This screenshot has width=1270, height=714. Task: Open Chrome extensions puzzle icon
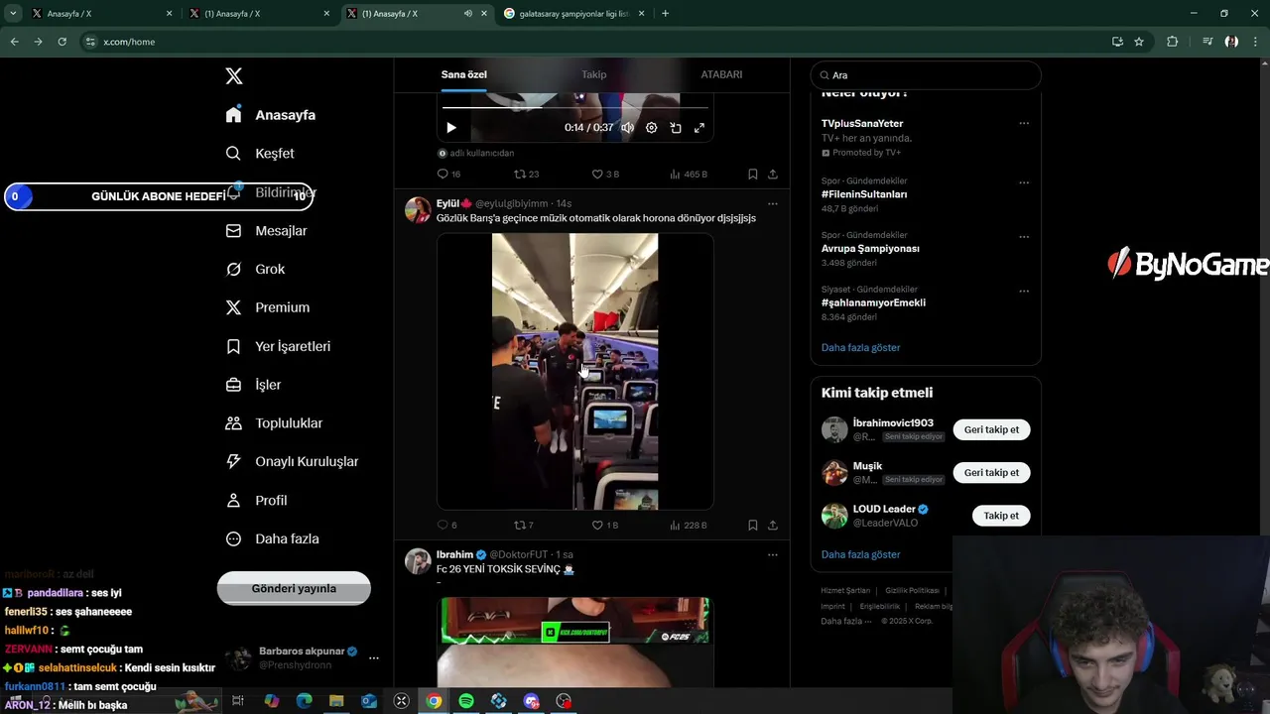[x=1173, y=42]
